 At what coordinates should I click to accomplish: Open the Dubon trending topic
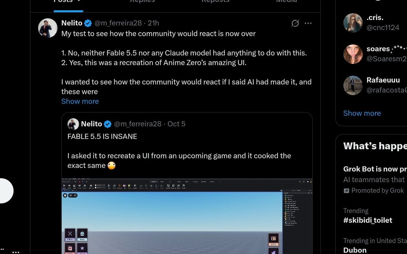pos(355,250)
